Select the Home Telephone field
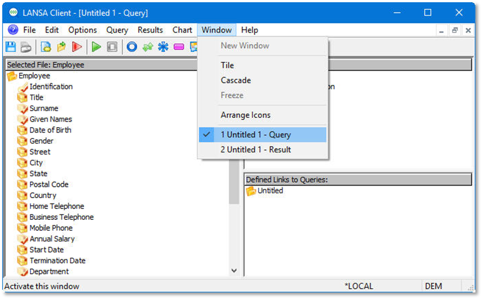 point(57,206)
